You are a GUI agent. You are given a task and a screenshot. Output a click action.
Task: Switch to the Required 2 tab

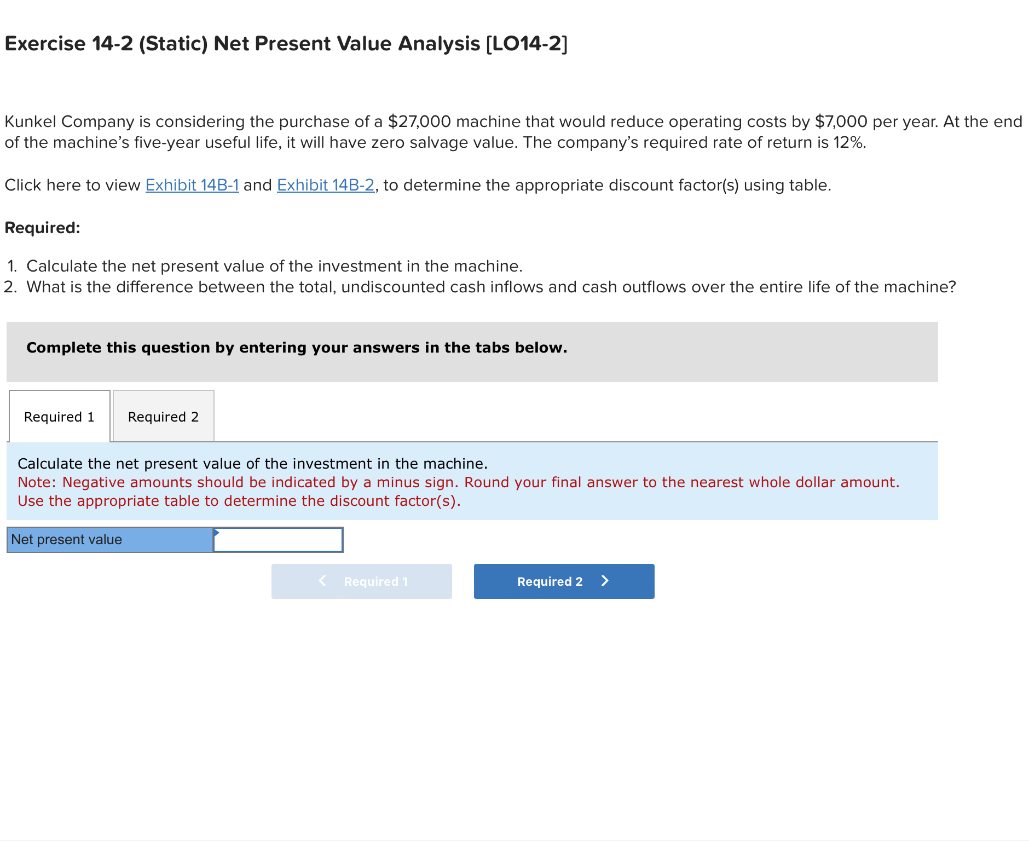pyautogui.click(x=163, y=416)
